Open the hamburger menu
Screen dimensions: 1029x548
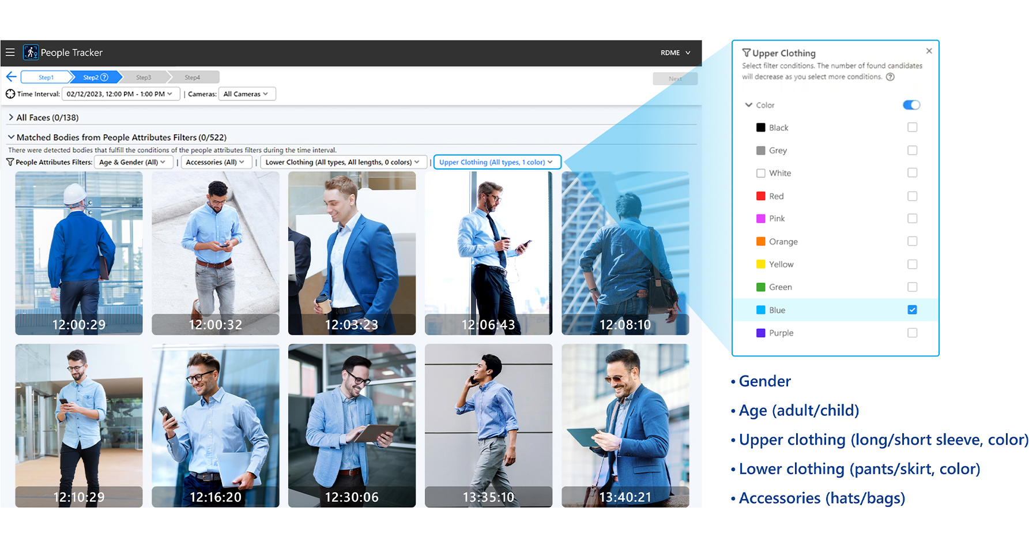tap(10, 52)
